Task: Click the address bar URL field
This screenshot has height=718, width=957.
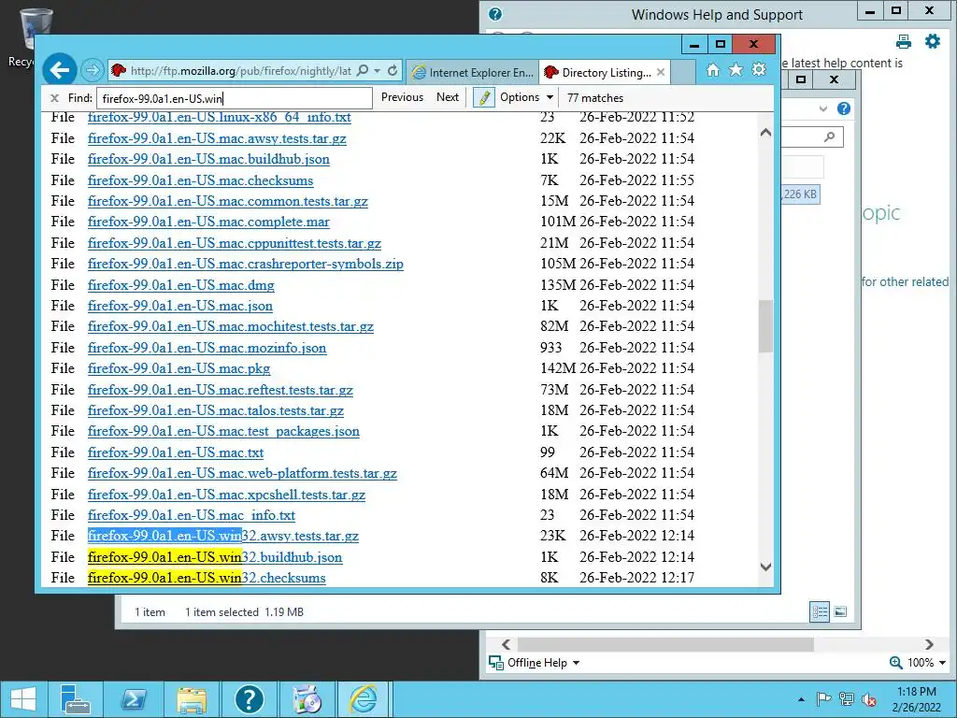Action: coord(241,71)
